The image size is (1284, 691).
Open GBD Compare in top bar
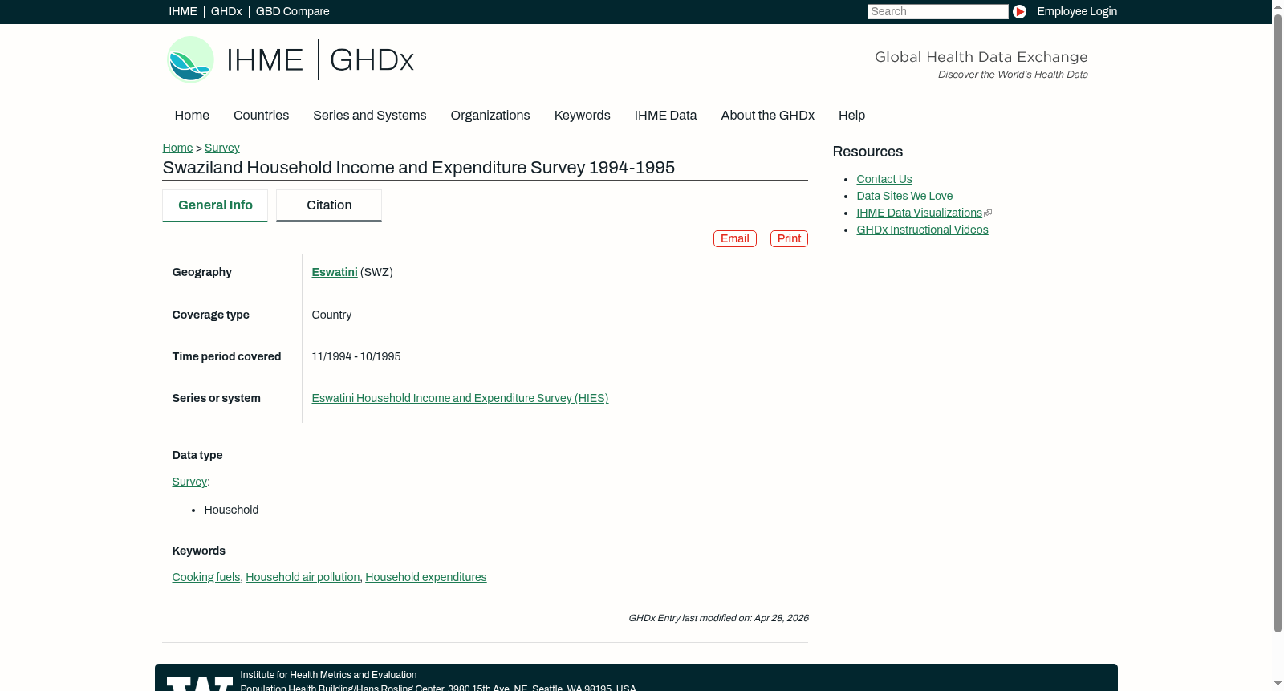(x=293, y=11)
